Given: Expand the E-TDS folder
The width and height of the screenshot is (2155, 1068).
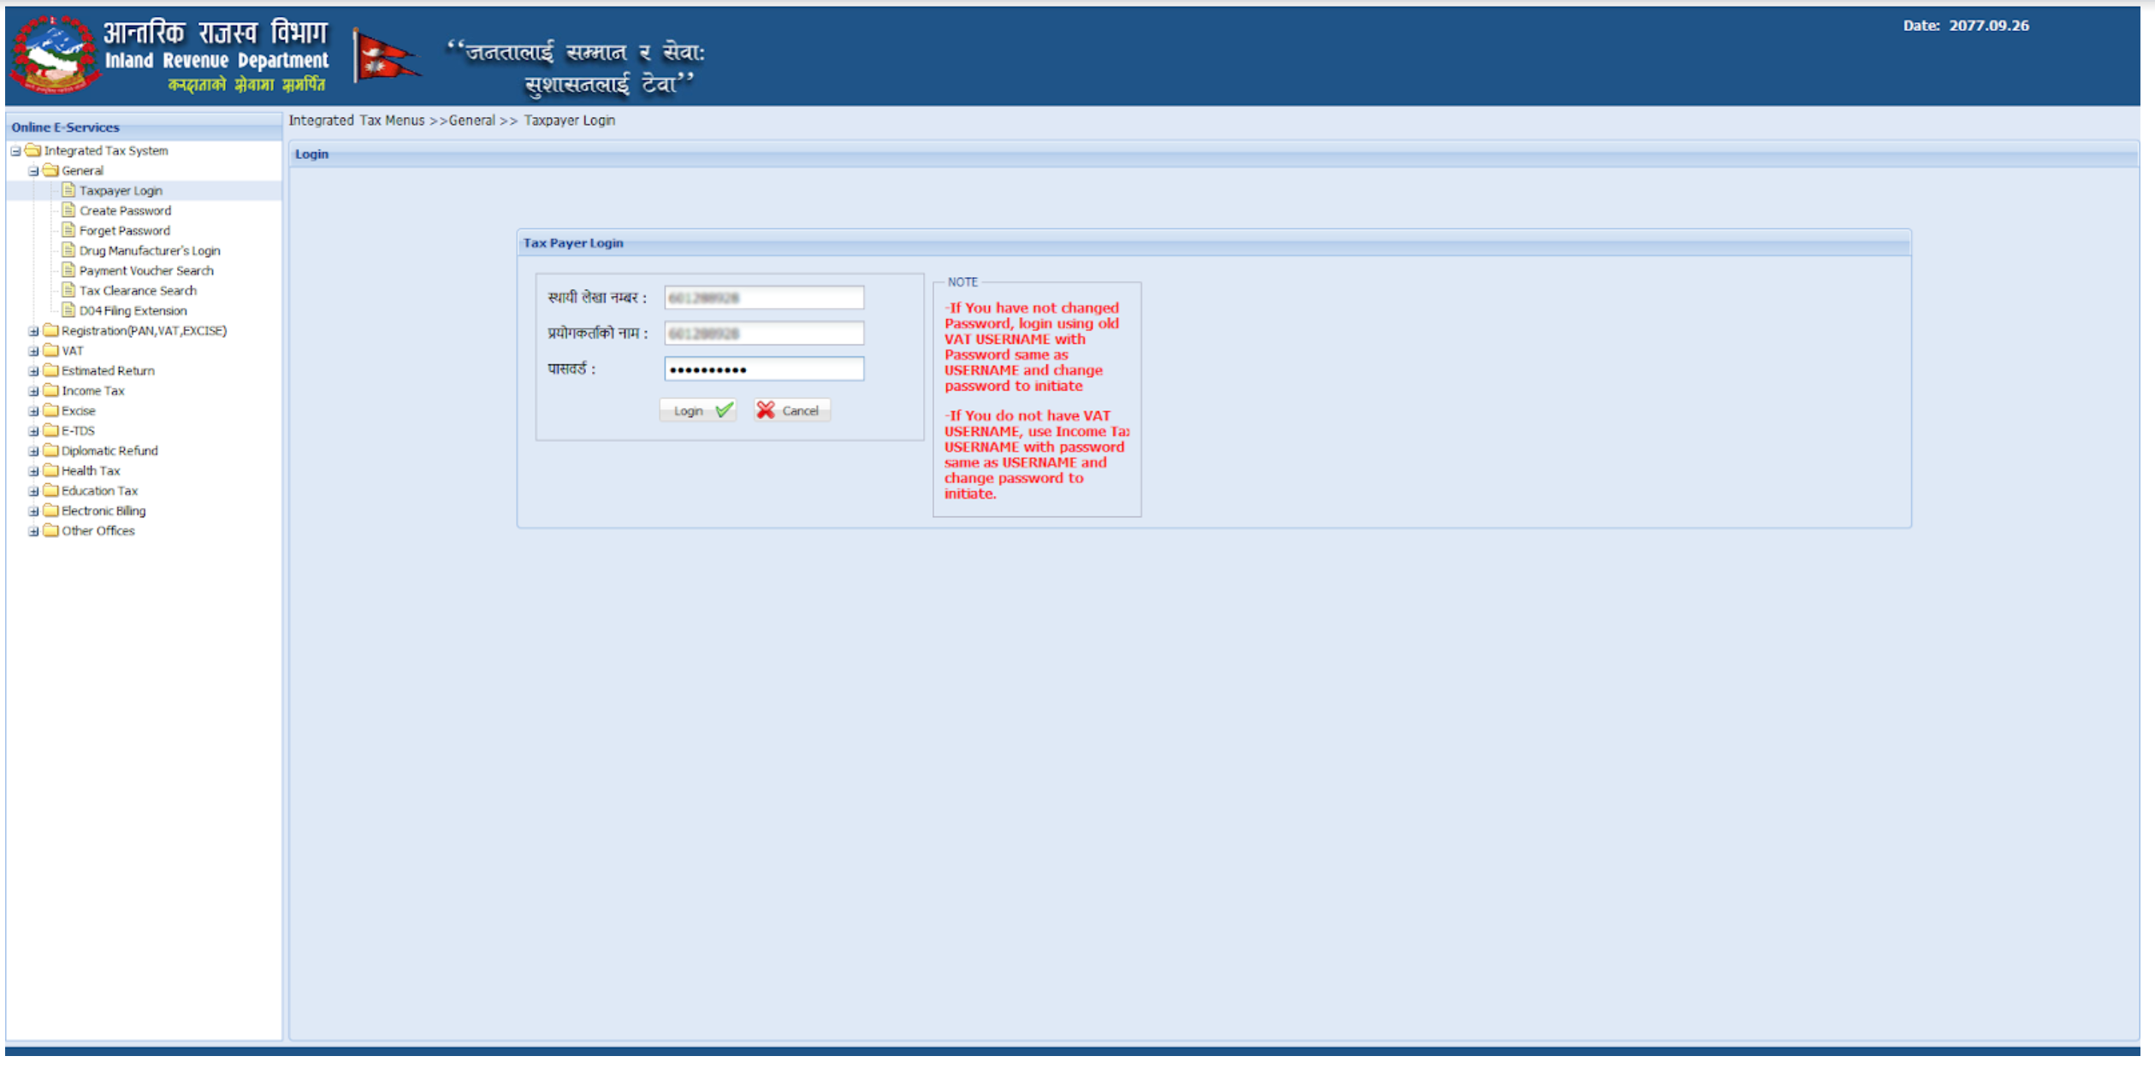Looking at the screenshot, I should (x=33, y=433).
